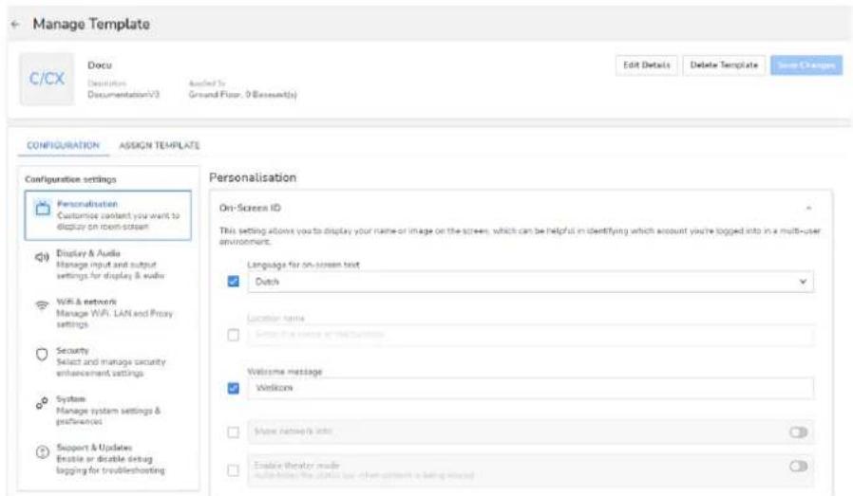Select Personalisation in configuration settings
Screen dimensions: 853x496
pos(107,215)
